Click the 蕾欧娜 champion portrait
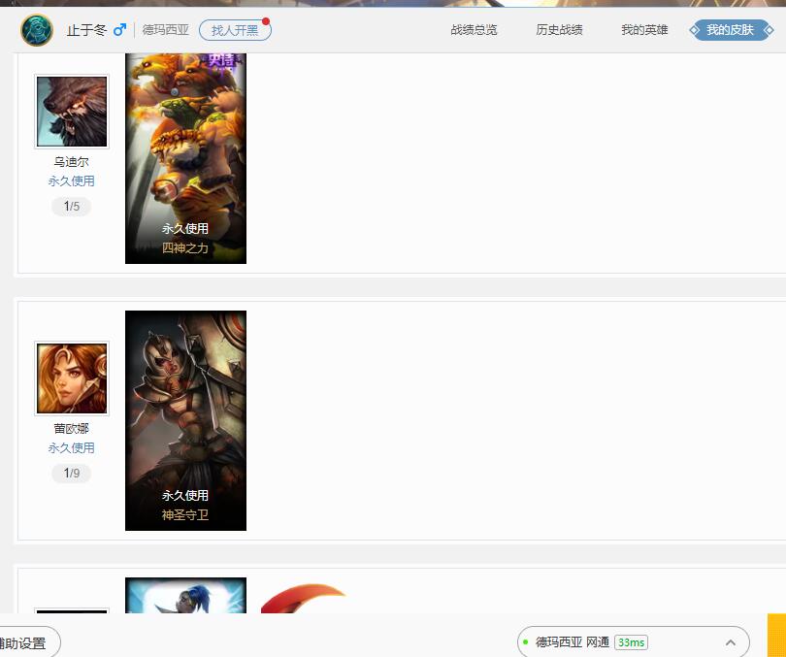Screen dimensions: 786x657 click(72, 378)
